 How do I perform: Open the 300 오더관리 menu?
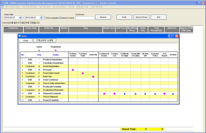click(x=45, y=7)
